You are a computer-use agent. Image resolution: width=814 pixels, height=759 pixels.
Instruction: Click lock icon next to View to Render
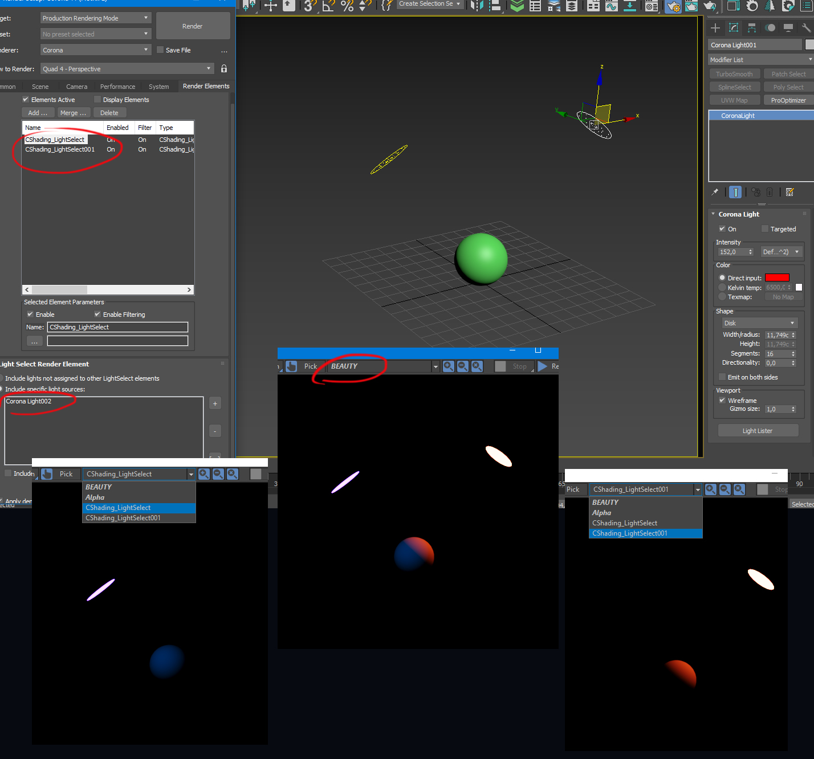point(224,69)
